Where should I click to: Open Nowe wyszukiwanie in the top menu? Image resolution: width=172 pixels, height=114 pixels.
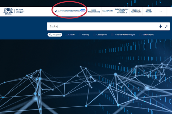pos(94,11)
